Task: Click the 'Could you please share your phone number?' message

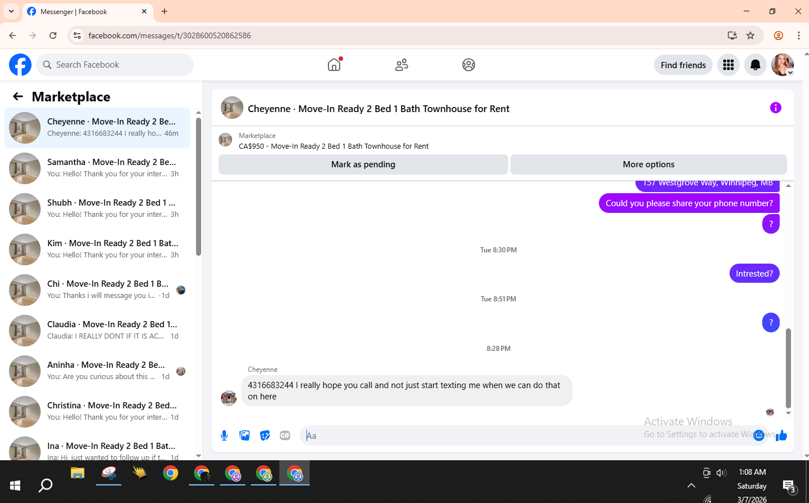Action: pos(689,203)
